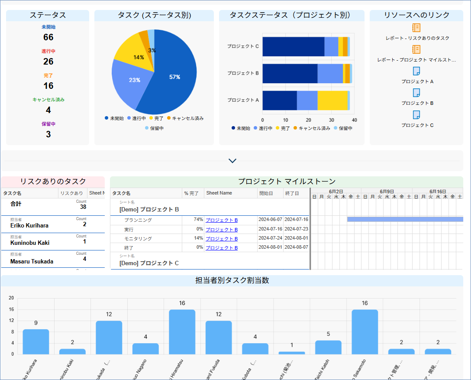Toggle 保留中 legend in project bar chart
471x380 pixels.
click(342, 128)
